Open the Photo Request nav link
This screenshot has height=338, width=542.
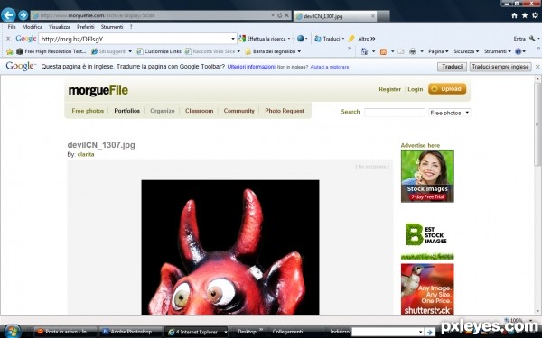pos(285,111)
